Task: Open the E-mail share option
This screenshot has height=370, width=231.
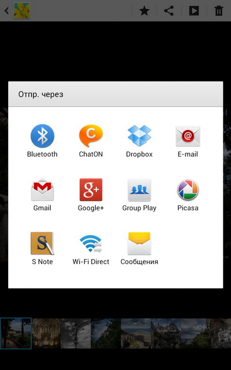Action: click(x=188, y=140)
